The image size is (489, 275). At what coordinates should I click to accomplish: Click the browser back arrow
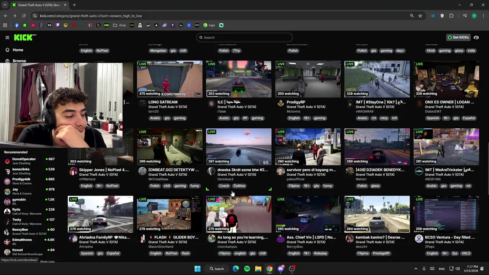coord(5,16)
